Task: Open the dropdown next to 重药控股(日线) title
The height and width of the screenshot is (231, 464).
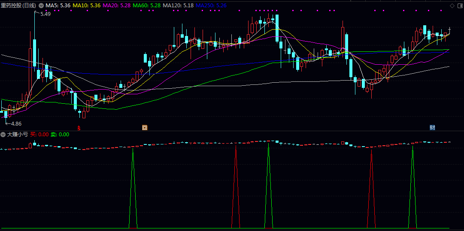Action: pyautogui.click(x=41, y=6)
